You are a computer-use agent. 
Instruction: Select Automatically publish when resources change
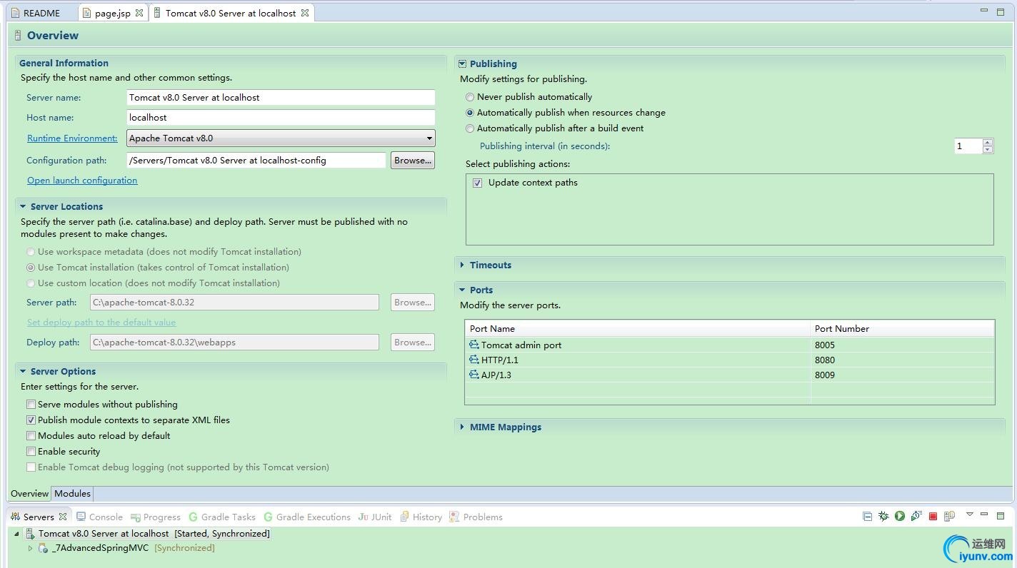pyautogui.click(x=470, y=113)
